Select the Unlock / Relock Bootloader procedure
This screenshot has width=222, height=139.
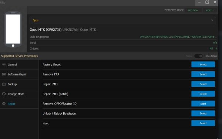point(203,113)
